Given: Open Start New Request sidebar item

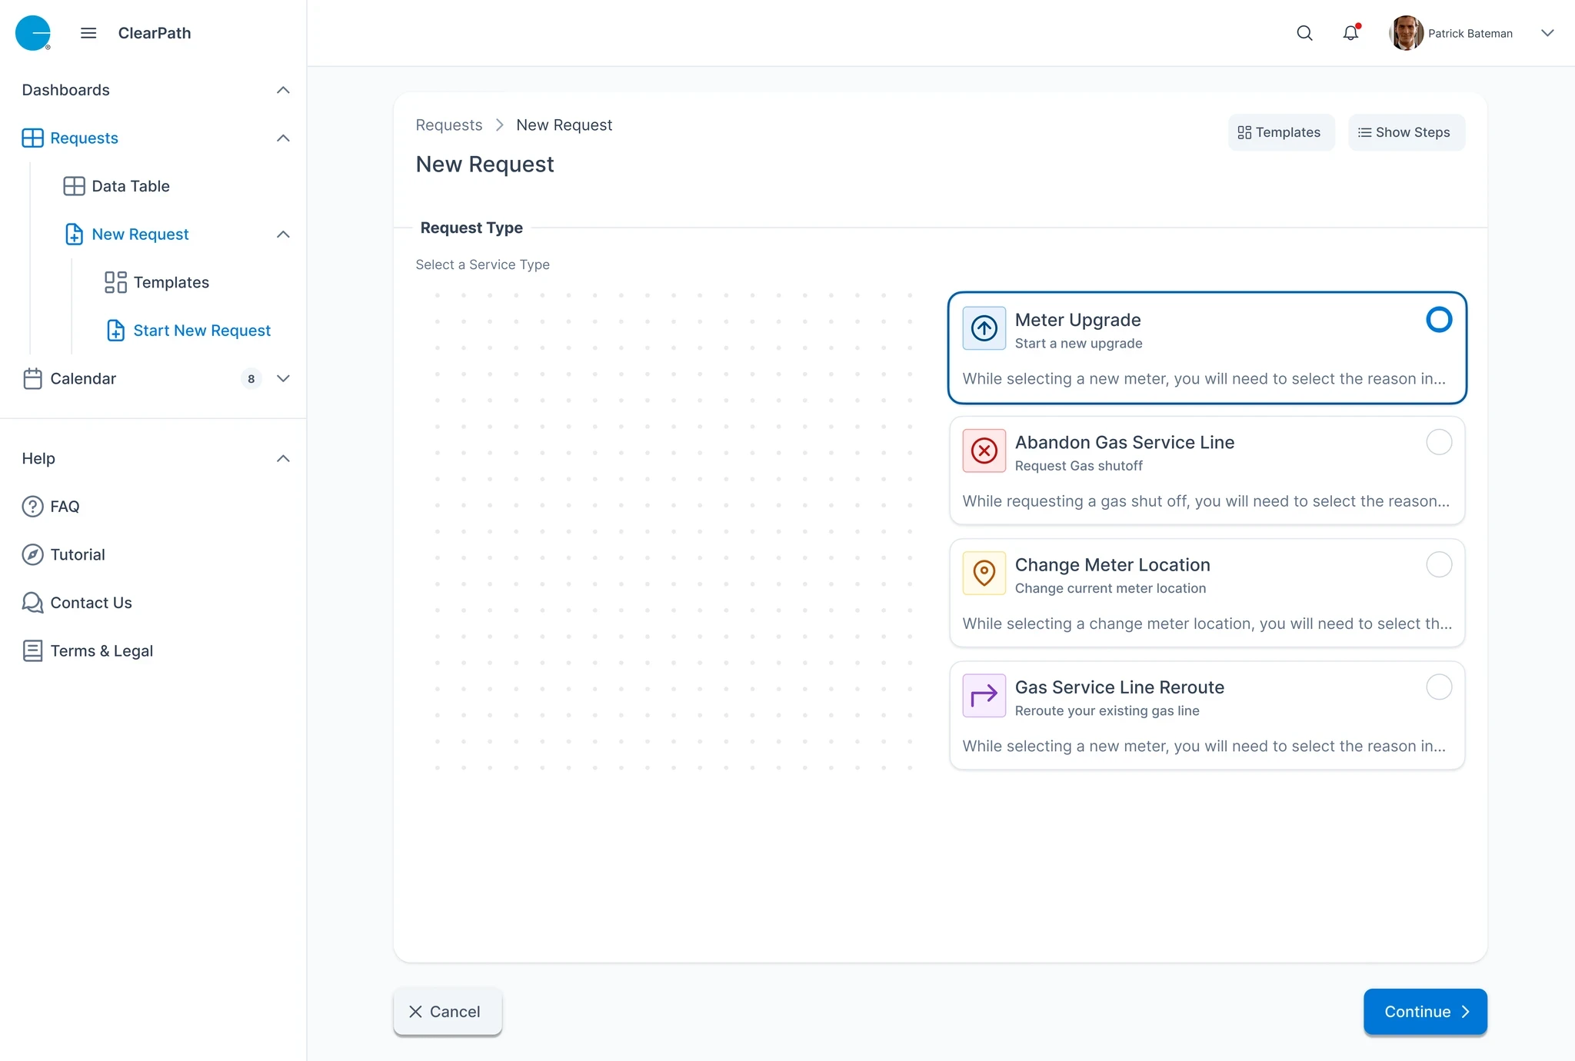Looking at the screenshot, I should 201,331.
